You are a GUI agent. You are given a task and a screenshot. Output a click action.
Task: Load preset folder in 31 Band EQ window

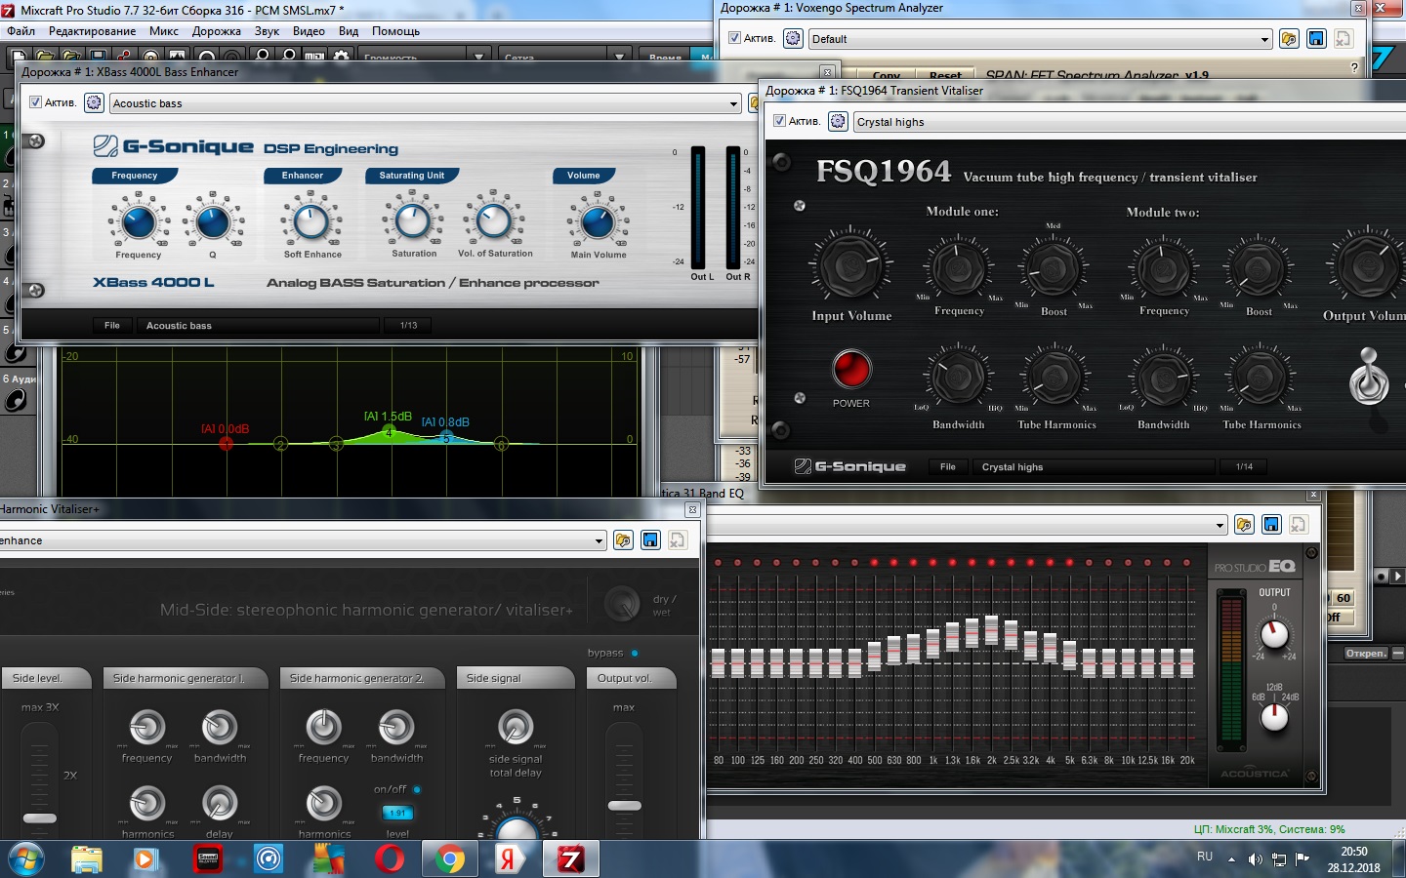[1244, 524]
